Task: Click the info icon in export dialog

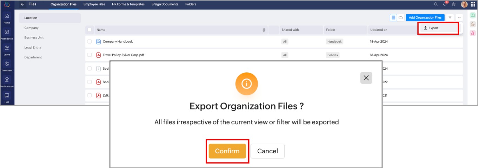Action: click(x=247, y=84)
